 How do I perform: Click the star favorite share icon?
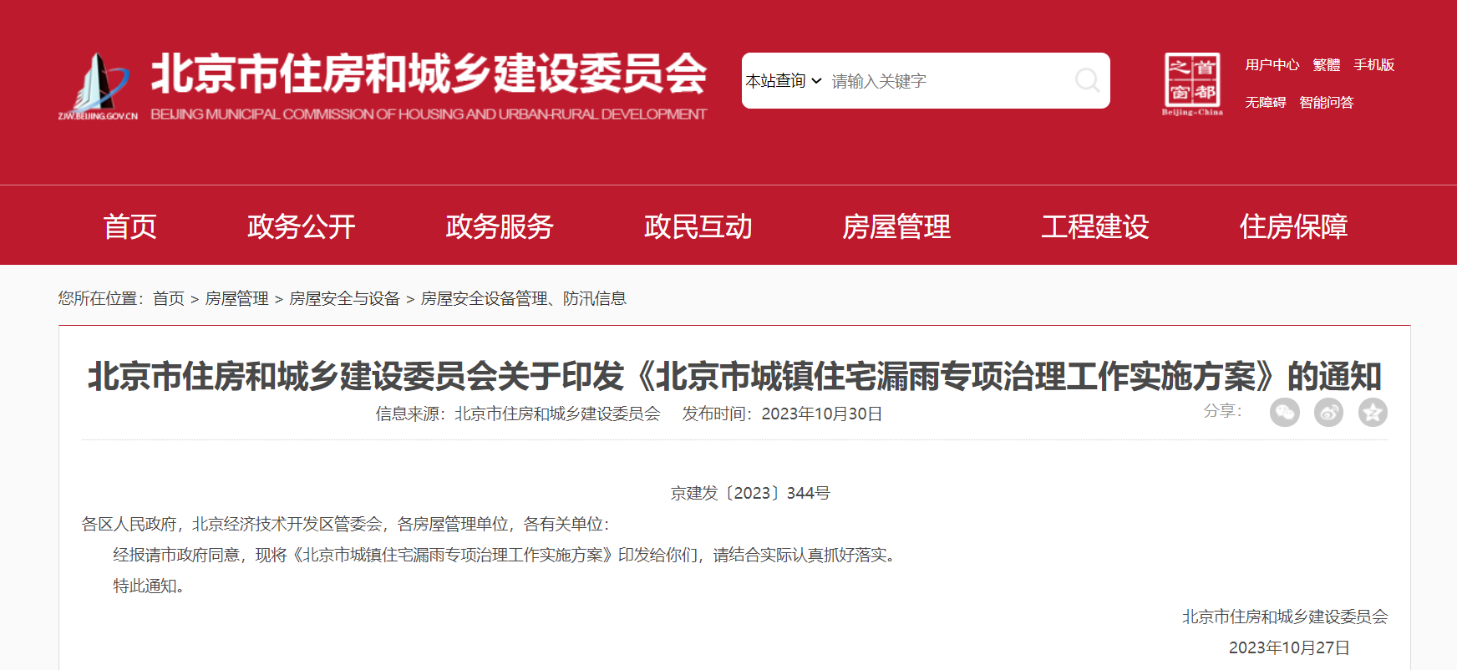[x=1372, y=412]
